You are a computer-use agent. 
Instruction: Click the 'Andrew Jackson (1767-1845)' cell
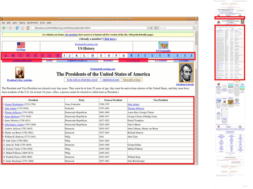pyautogui.click(x=33, y=129)
